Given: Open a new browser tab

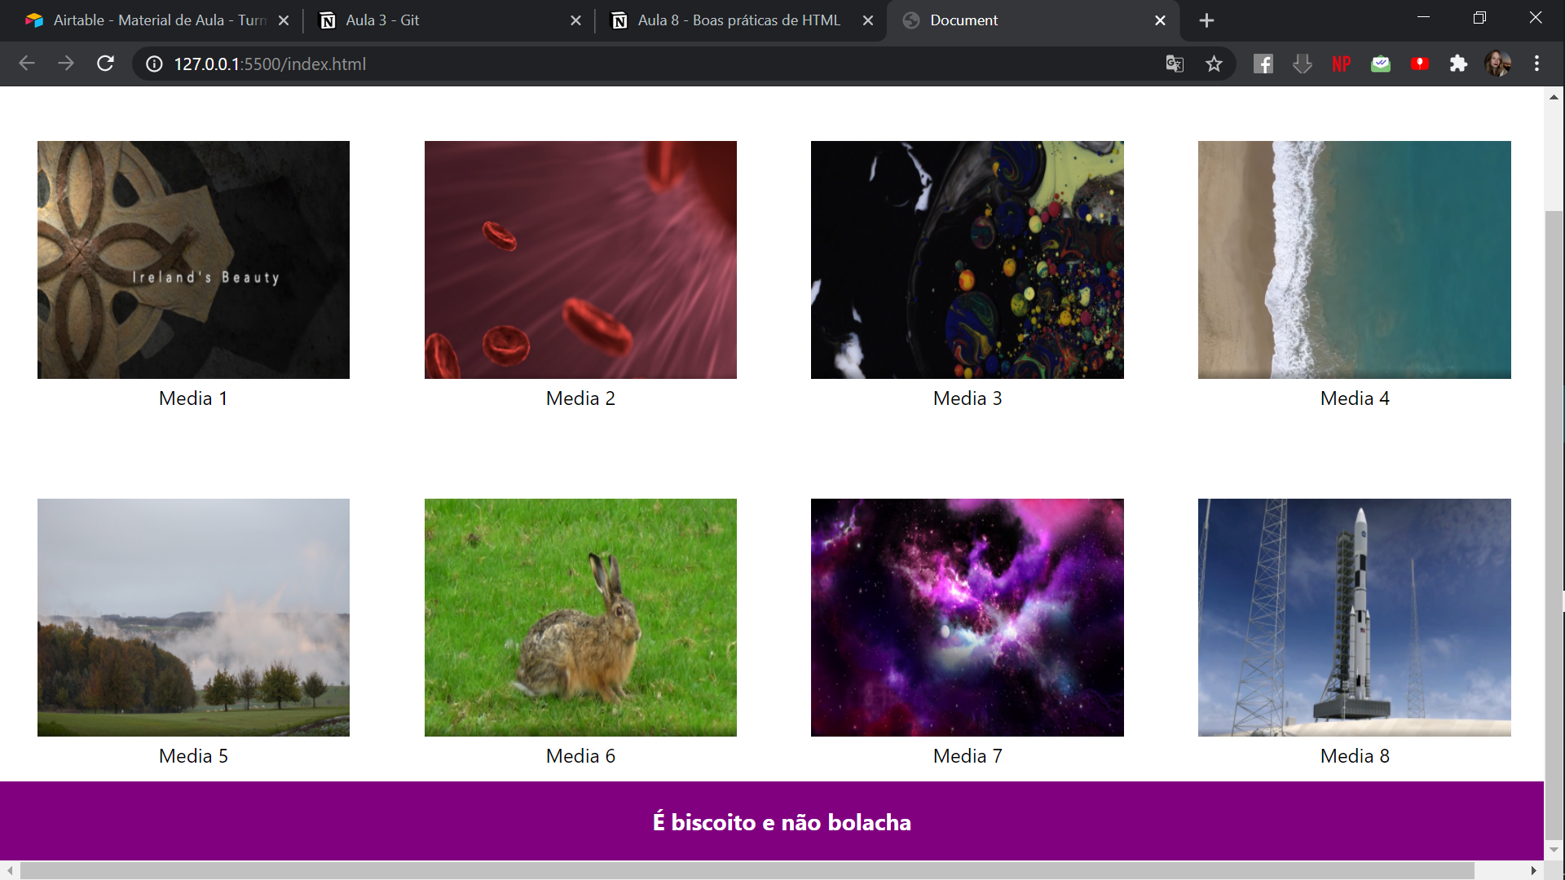Looking at the screenshot, I should [1206, 20].
